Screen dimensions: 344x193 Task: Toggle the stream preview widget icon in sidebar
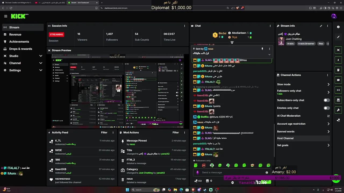click(338, 50)
